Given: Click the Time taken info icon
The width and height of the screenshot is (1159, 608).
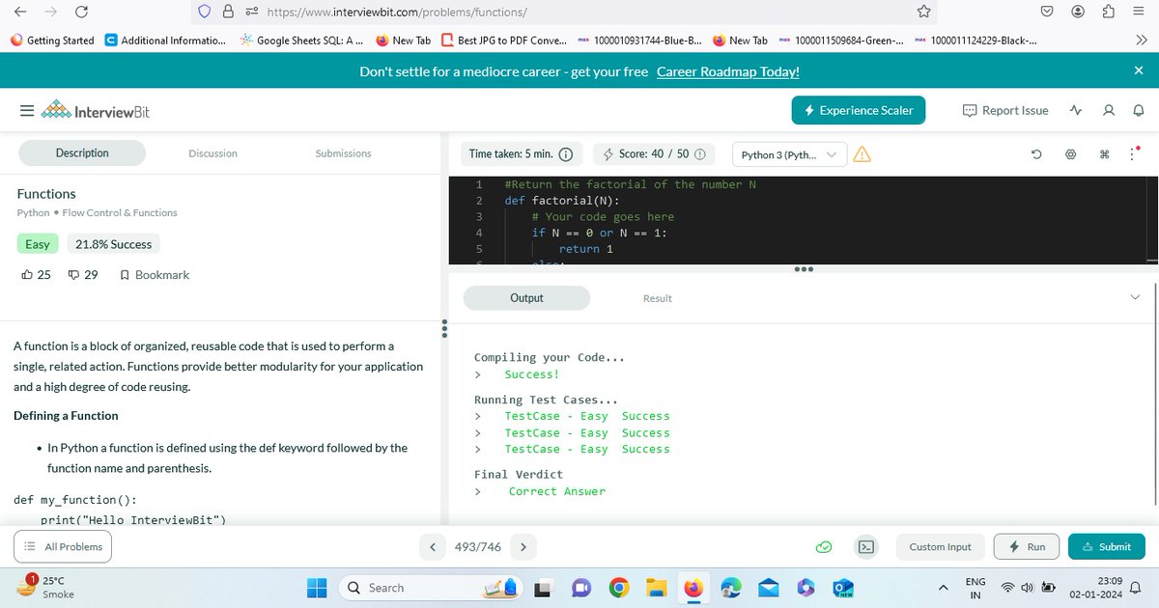Looking at the screenshot, I should click(566, 154).
